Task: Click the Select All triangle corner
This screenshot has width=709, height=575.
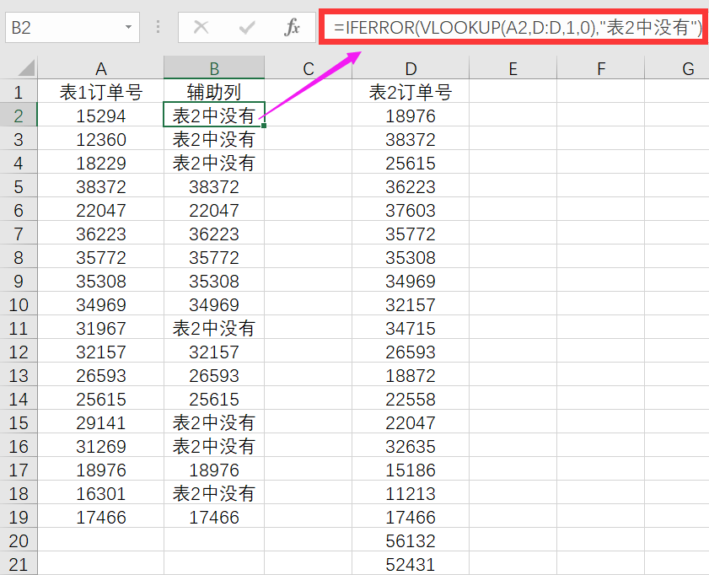Action: pyautogui.click(x=27, y=67)
